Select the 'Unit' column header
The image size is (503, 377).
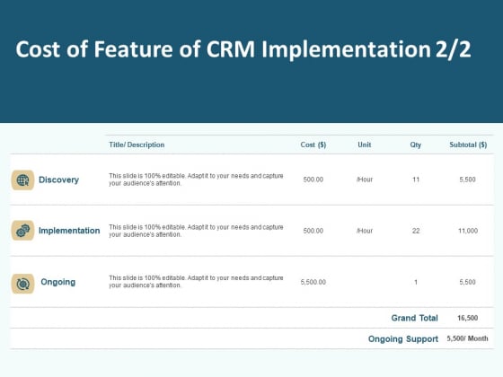coord(365,145)
